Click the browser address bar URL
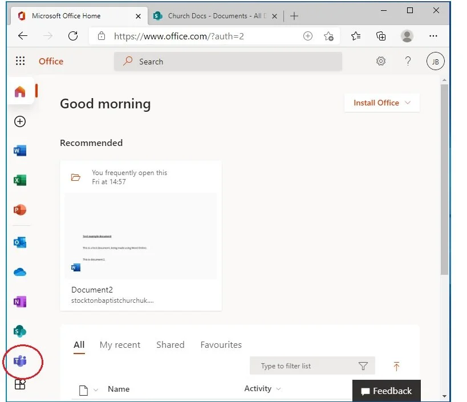Screen dimensions: 467x402 click(178, 36)
